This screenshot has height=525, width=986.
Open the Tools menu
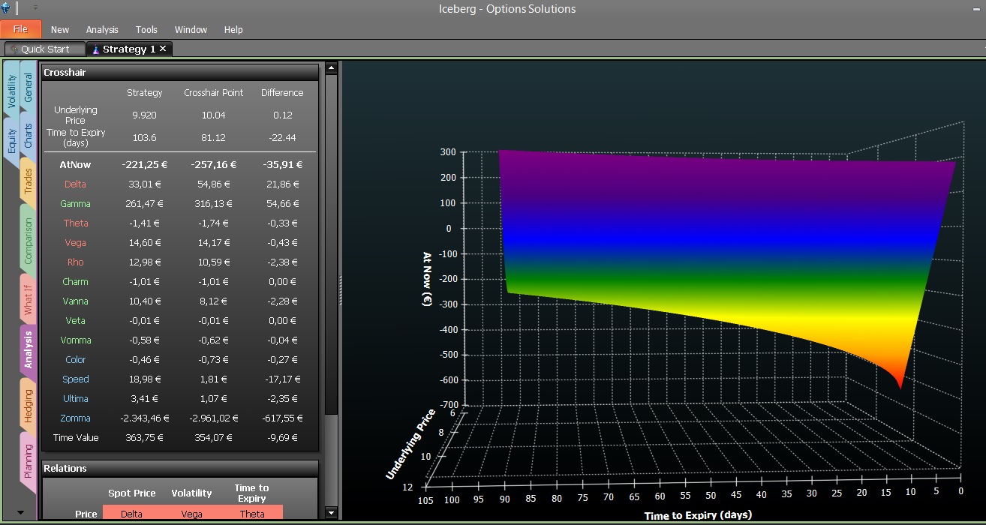tap(146, 30)
